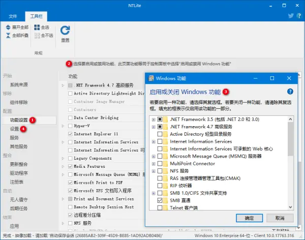Image resolution: width=305 pixels, height=240 pixels.
Task: Expand Legacy Components arrow
Action: point(63,159)
